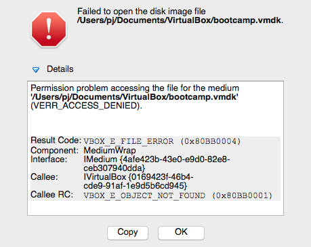Click the bold vmdk path inside details box
311x247 pixels.
pos(134,97)
